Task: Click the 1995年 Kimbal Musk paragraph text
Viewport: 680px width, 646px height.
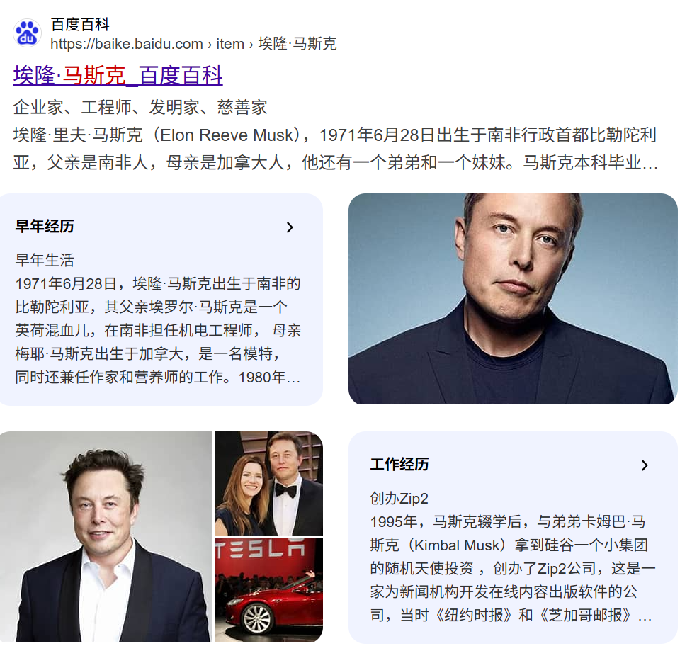Action: click(x=513, y=568)
